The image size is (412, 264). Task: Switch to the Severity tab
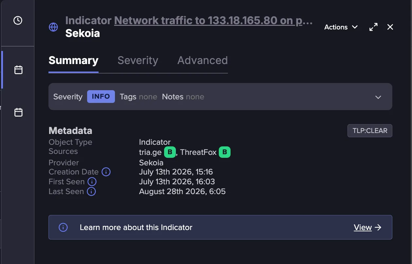(138, 60)
